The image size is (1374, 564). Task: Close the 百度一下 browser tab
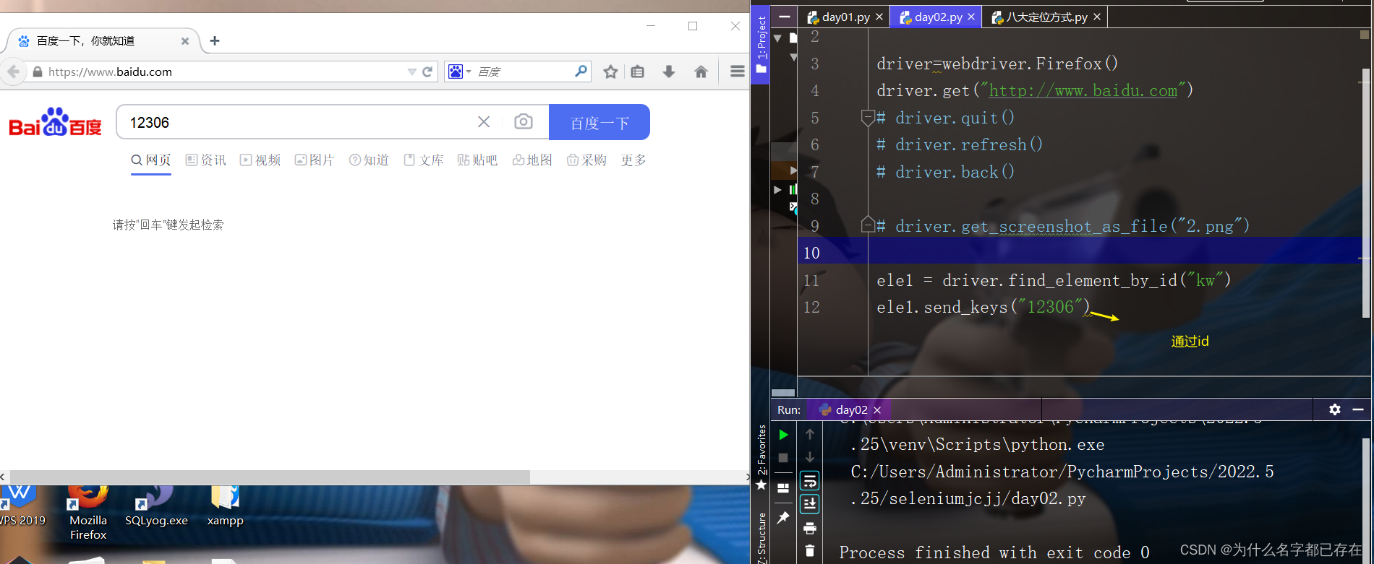[185, 41]
